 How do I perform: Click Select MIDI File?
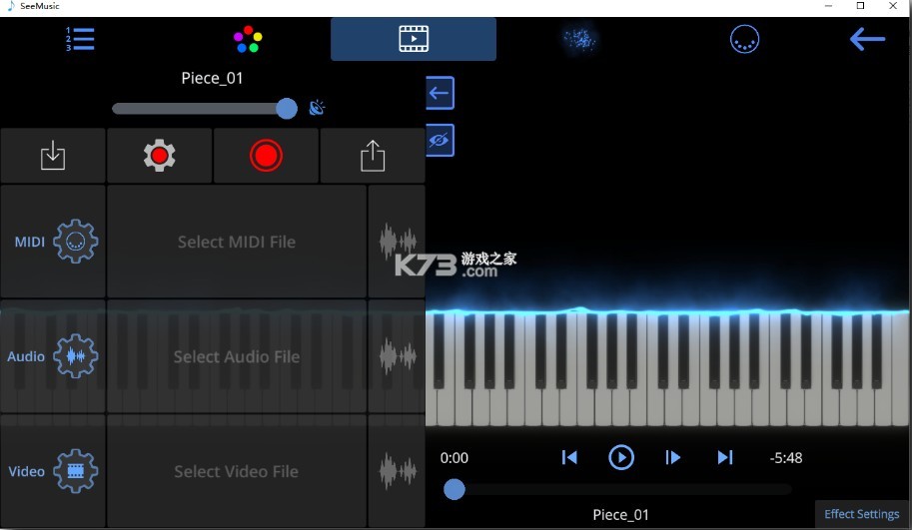pos(237,242)
